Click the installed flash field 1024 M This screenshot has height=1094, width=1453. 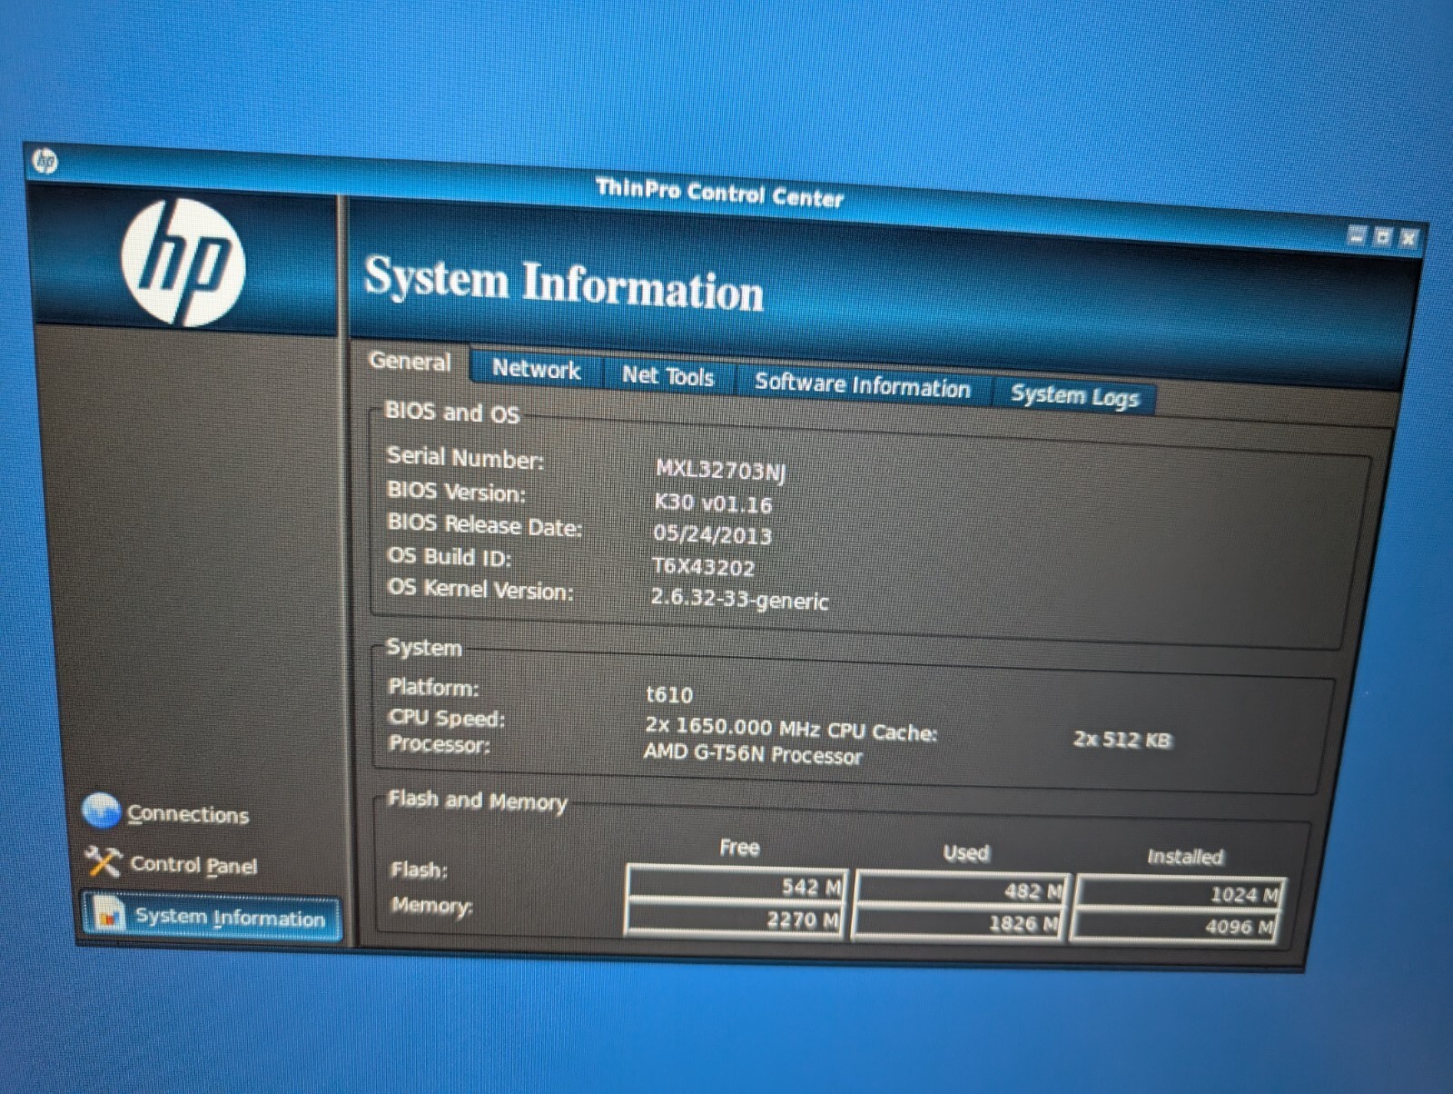[x=1180, y=894]
